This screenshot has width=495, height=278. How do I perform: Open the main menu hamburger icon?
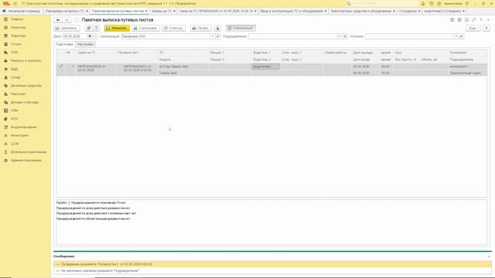15,3
